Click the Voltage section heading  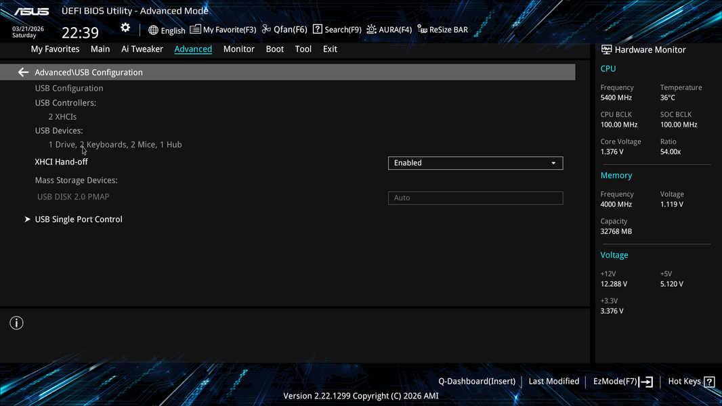(x=614, y=254)
